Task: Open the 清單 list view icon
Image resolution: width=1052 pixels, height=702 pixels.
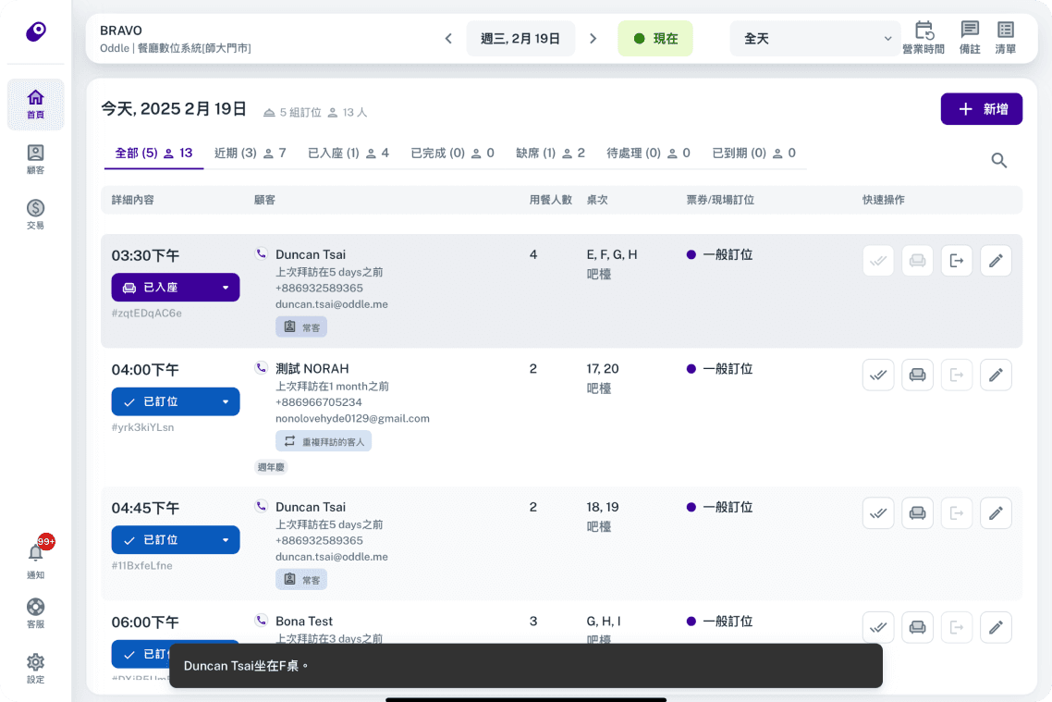Action: point(1005,38)
